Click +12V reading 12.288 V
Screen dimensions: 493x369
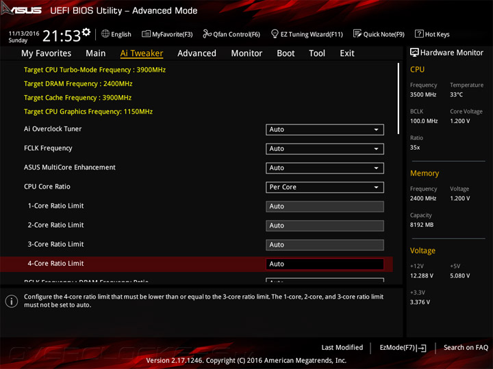point(422,275)
